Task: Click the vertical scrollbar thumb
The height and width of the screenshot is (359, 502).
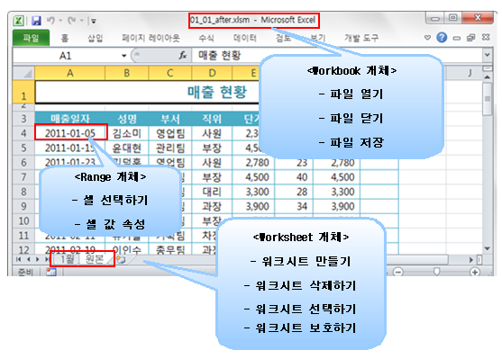Action: (x=487, y=99)
